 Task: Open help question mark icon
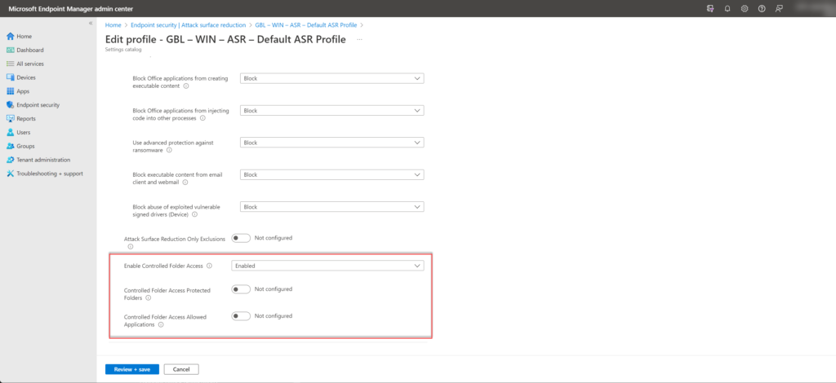[762, 8]
